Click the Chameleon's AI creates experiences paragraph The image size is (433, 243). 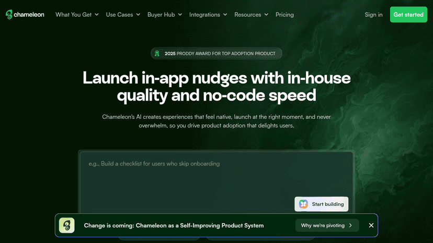[216, 121]
